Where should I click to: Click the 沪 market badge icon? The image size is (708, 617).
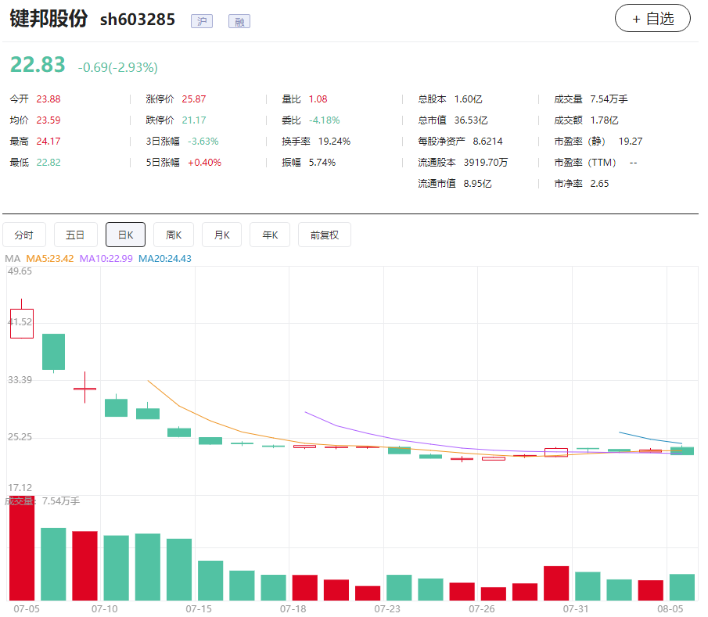[202, 21]
